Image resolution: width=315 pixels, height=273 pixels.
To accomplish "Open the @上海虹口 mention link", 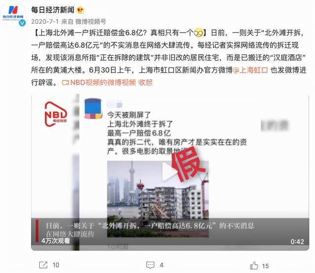I will click(251, 70).
